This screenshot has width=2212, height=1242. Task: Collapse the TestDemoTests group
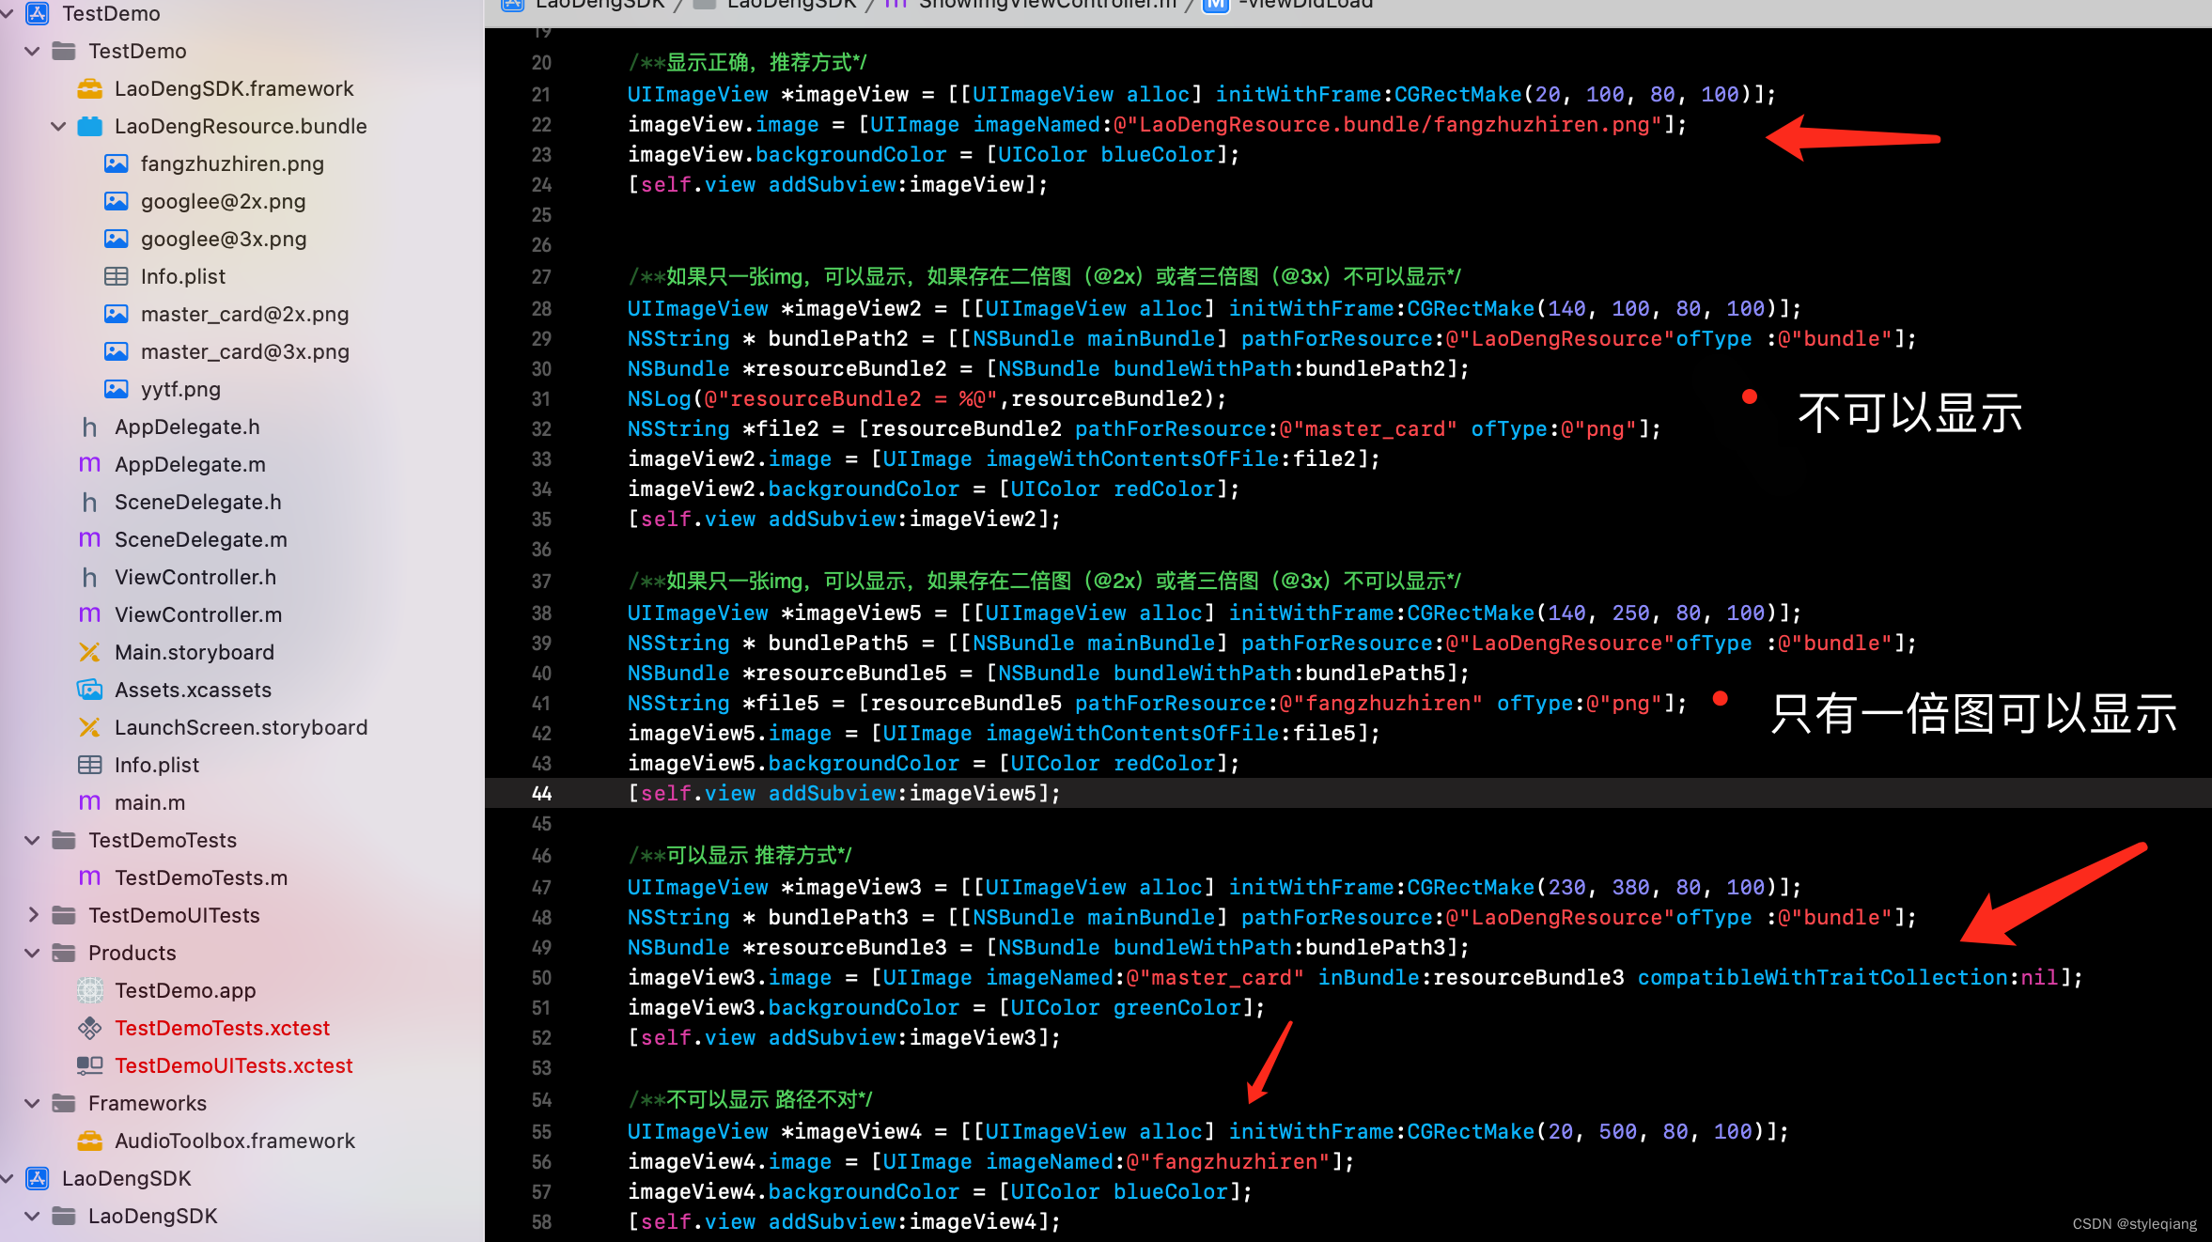tap(32, 841)
